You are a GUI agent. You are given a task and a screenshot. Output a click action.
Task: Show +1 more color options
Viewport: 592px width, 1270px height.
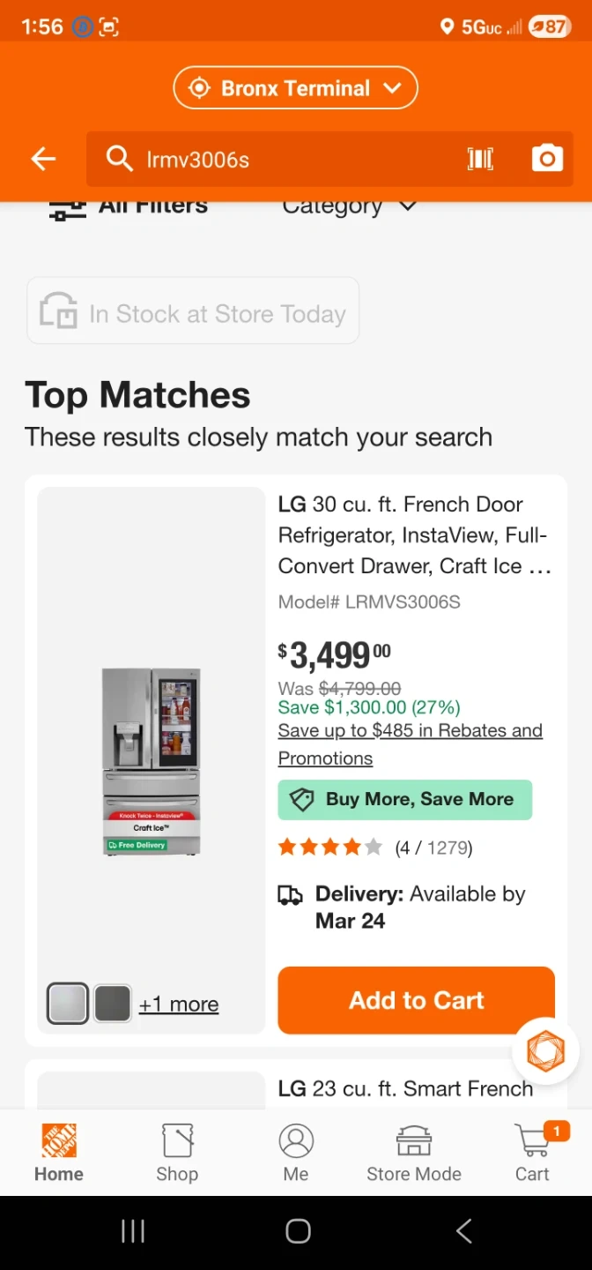(x=179, y=1005)
